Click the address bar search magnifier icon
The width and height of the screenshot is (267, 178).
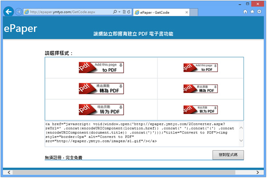115,12
